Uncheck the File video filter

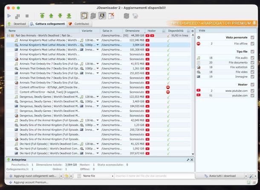click(x=252, y=72)
